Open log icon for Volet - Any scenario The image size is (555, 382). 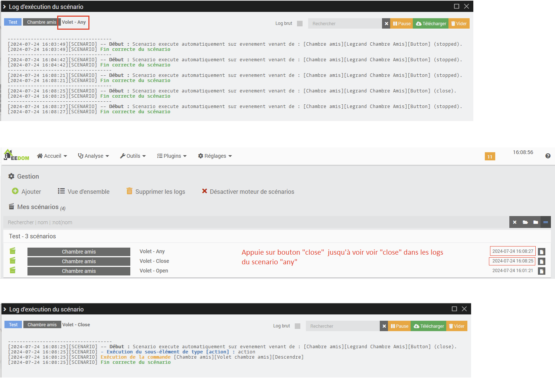tap(542, 252)
